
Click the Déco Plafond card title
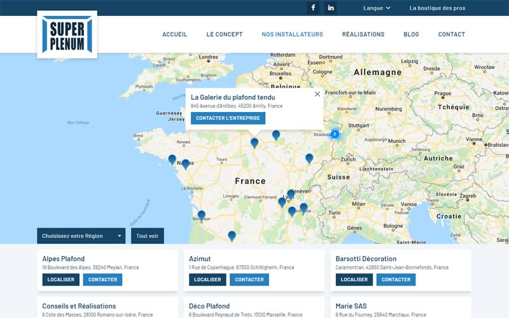pyautogui.click(x=209, y=306)
